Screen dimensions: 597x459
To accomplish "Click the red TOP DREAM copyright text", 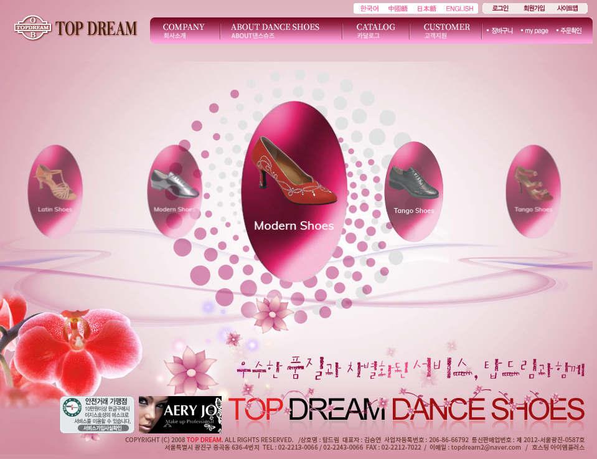I will pyautogui.click(x=204, y=440).
